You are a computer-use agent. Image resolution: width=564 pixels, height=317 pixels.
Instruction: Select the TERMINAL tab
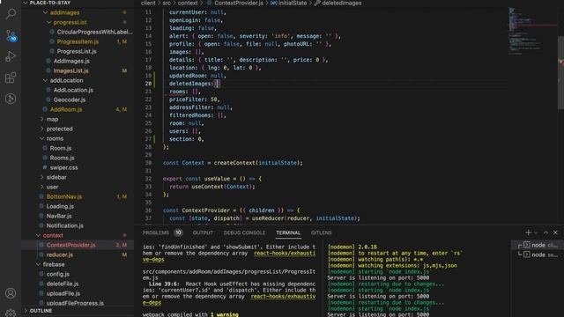pyautogui.click(x=288, y=232)
